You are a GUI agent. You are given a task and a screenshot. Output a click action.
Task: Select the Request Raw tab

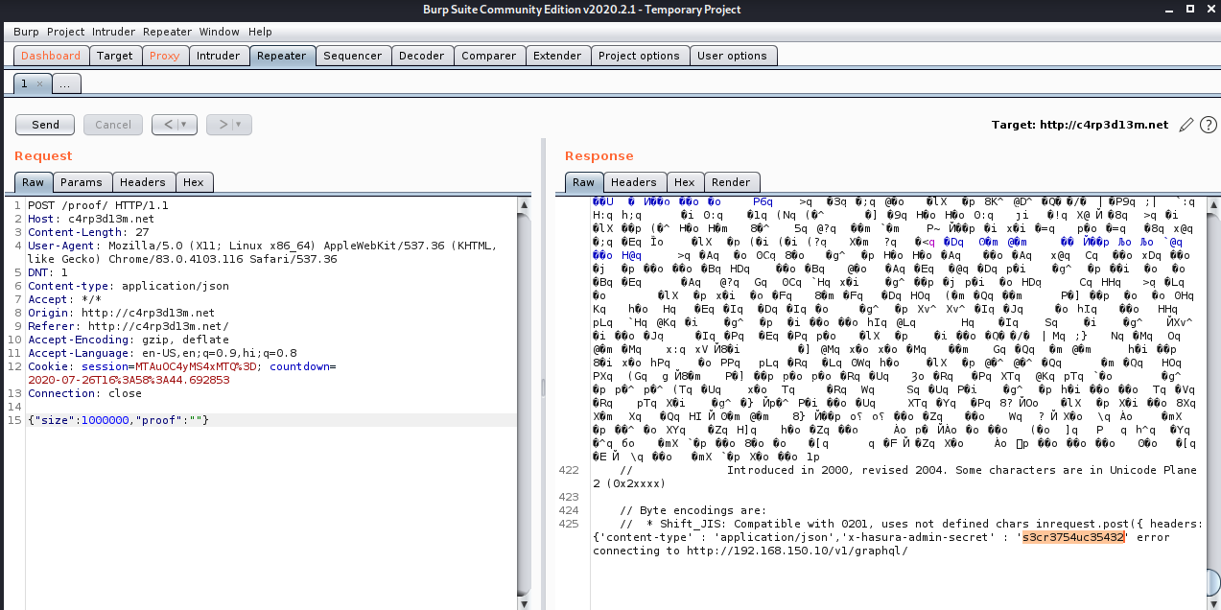33,182
